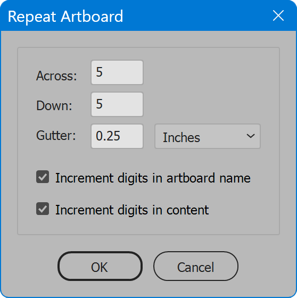Click the 'Increment digits in artboard name' label
Viewport: 297px width, 298px height.
click(x=153, y=178)
